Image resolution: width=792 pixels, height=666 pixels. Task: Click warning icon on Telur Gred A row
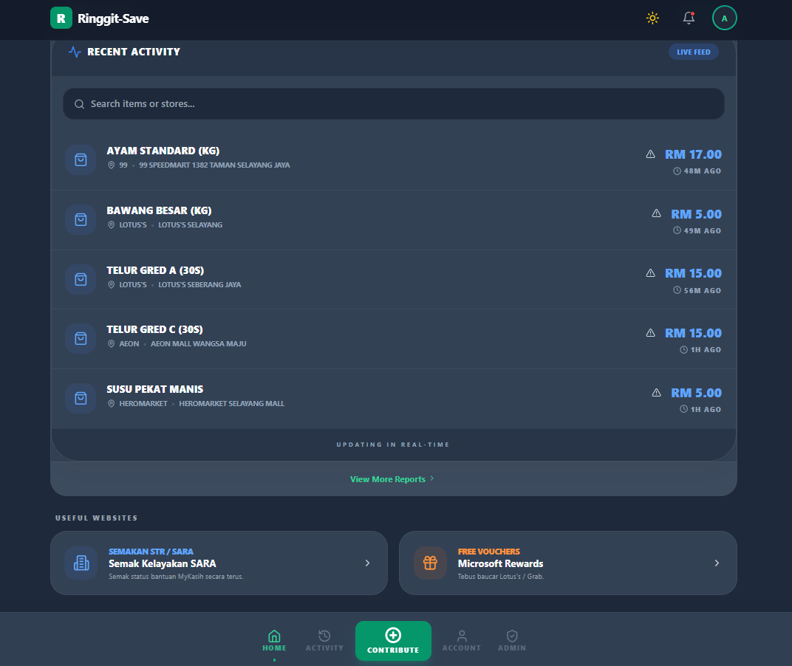650,273
